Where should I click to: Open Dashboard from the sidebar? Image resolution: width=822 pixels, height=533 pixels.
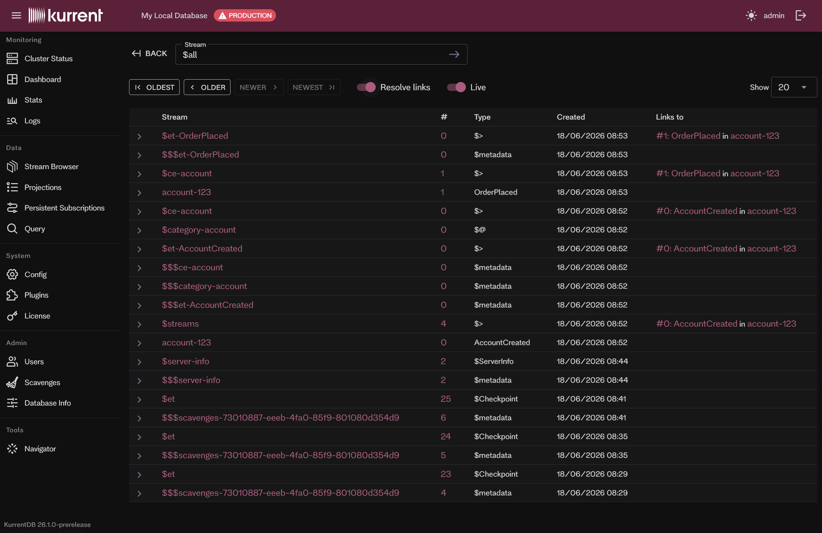42,79
